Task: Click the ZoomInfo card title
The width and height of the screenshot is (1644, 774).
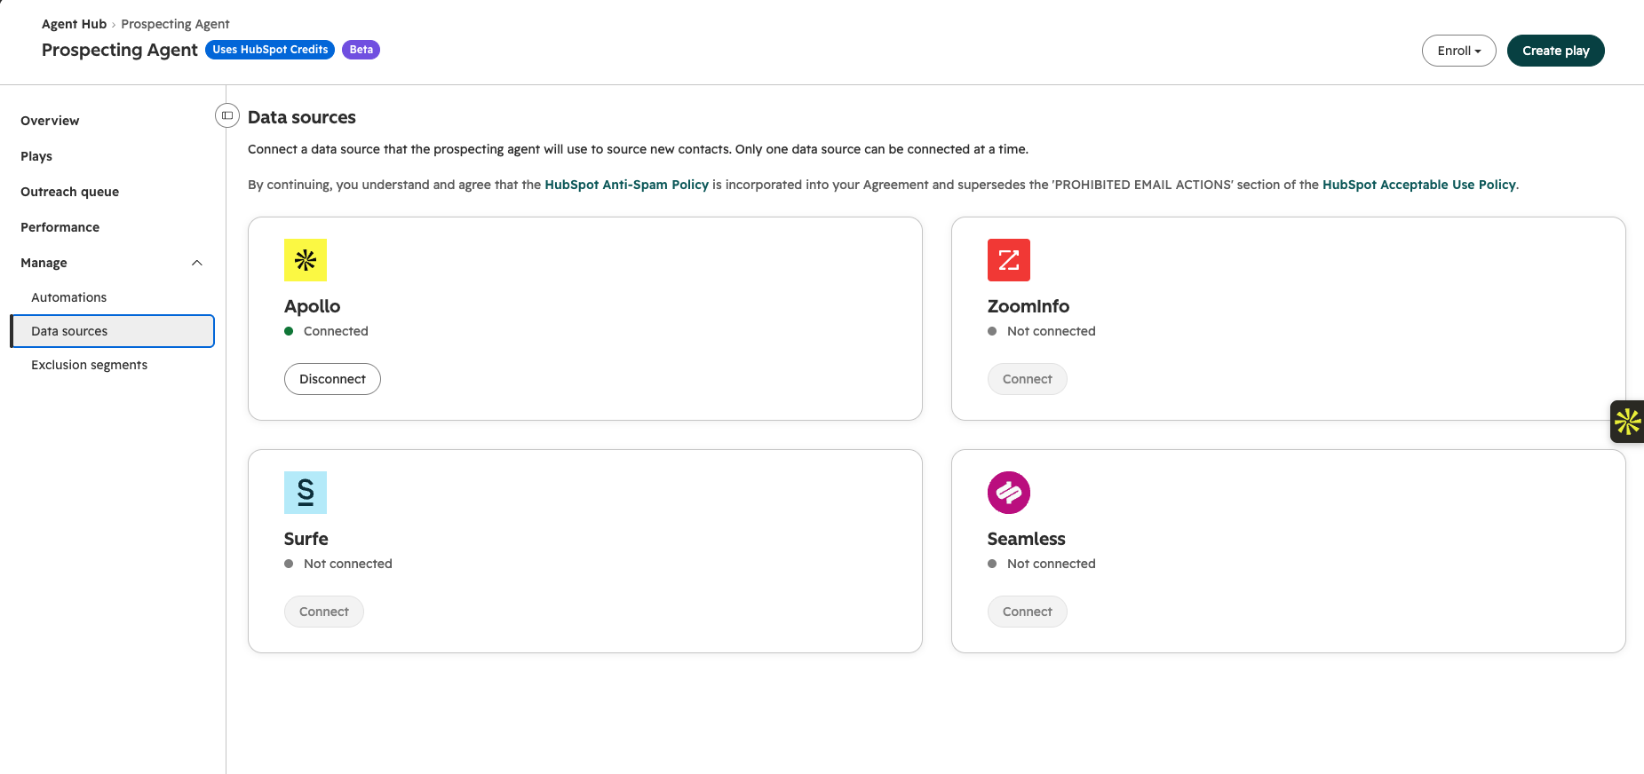Action: (1028, 306)
